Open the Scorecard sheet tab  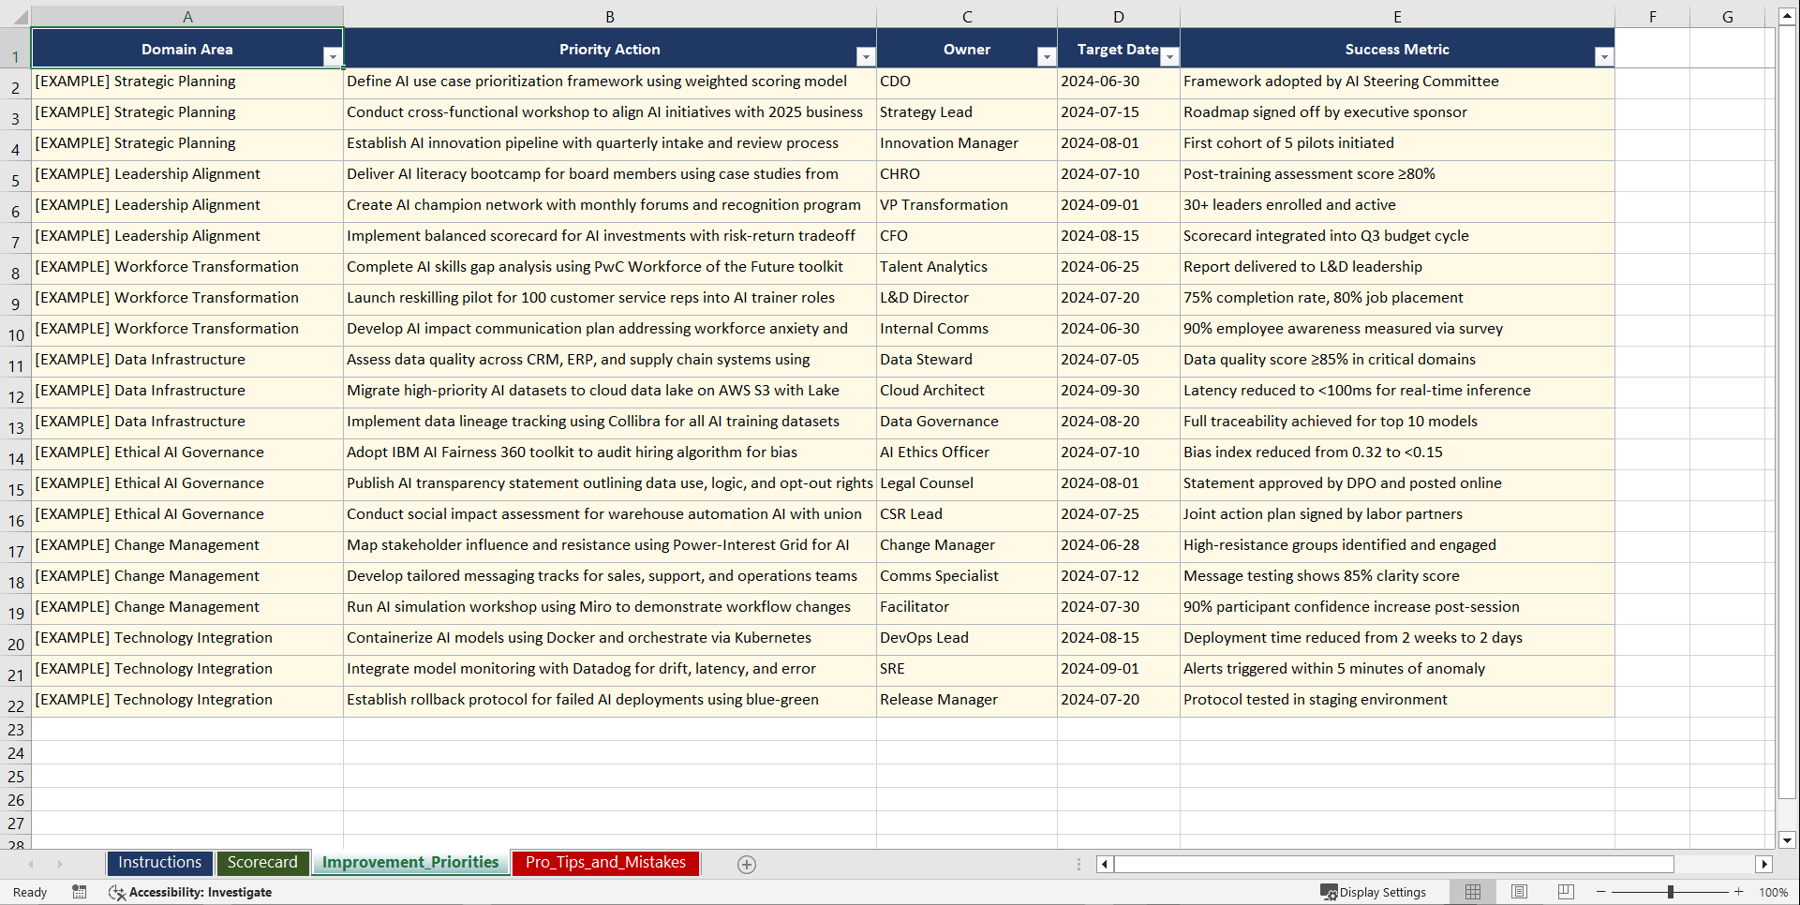(263, 862)
